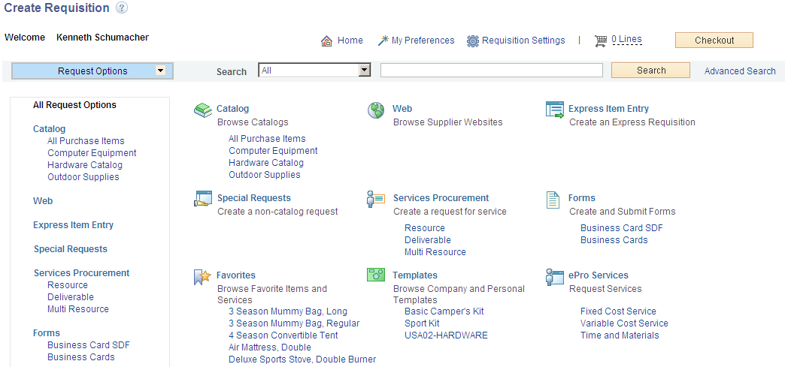Open the 0 Lines cart link
This screenshot has width=785, height=367.
(x=626, y=40)
